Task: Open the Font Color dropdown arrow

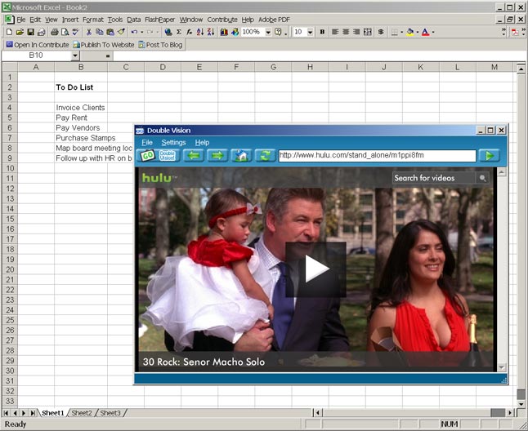Action: [433, 32]
